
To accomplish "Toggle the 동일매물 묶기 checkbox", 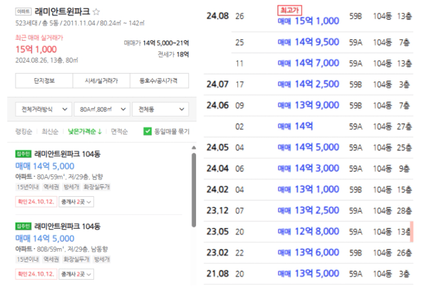I will pyautogui.click(x=147, y=132).
